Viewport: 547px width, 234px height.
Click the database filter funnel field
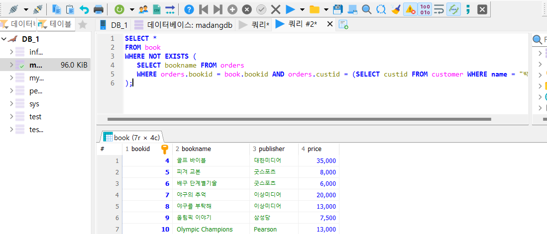point(18,24)
